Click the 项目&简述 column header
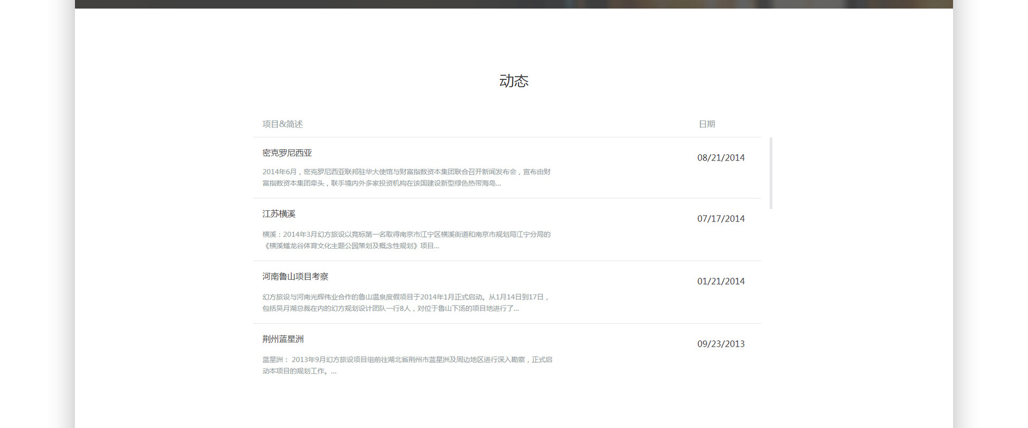 click(283, 124)
